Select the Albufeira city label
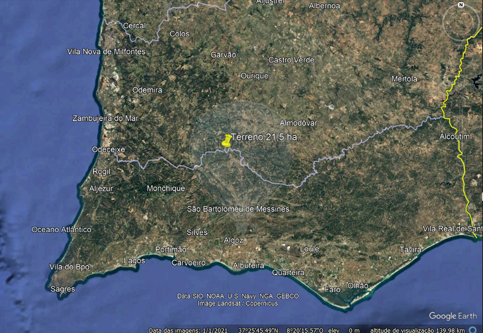 [x=248, y=266]
